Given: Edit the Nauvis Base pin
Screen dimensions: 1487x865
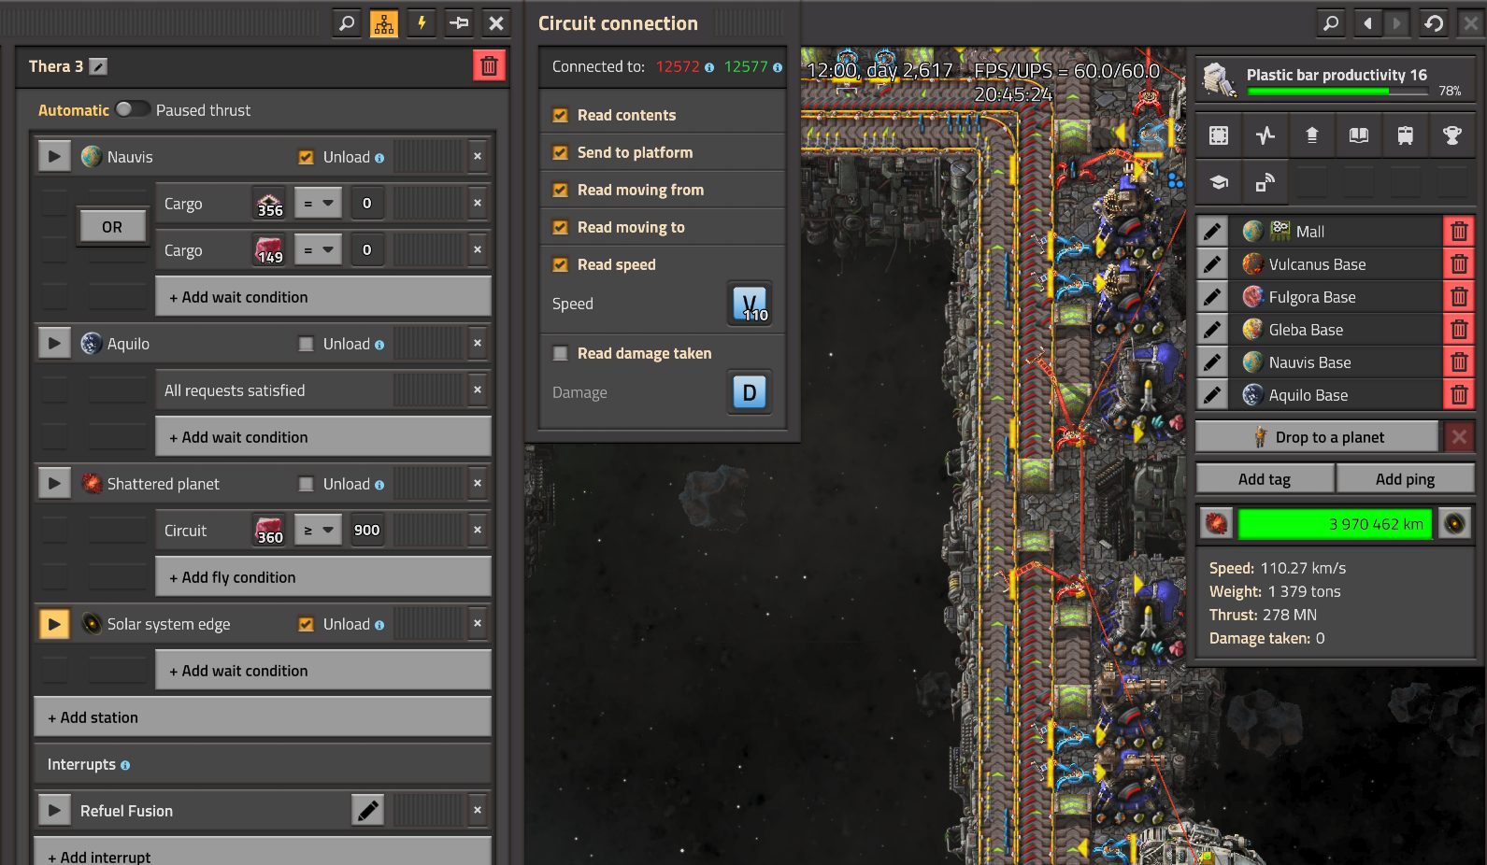Looking at the screenshot, I should click(x=1212, y=362).
